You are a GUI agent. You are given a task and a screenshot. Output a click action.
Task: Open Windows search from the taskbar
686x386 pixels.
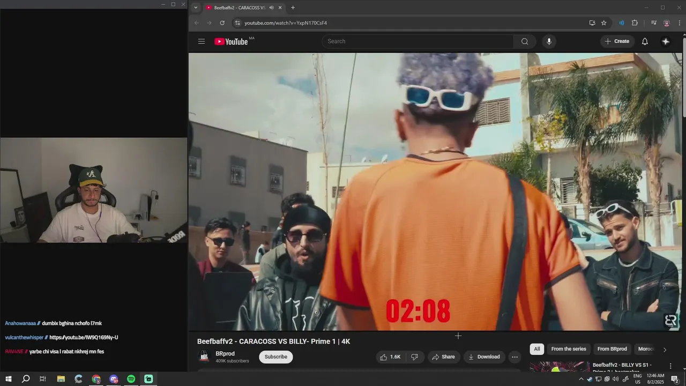(x=26, y=379)
